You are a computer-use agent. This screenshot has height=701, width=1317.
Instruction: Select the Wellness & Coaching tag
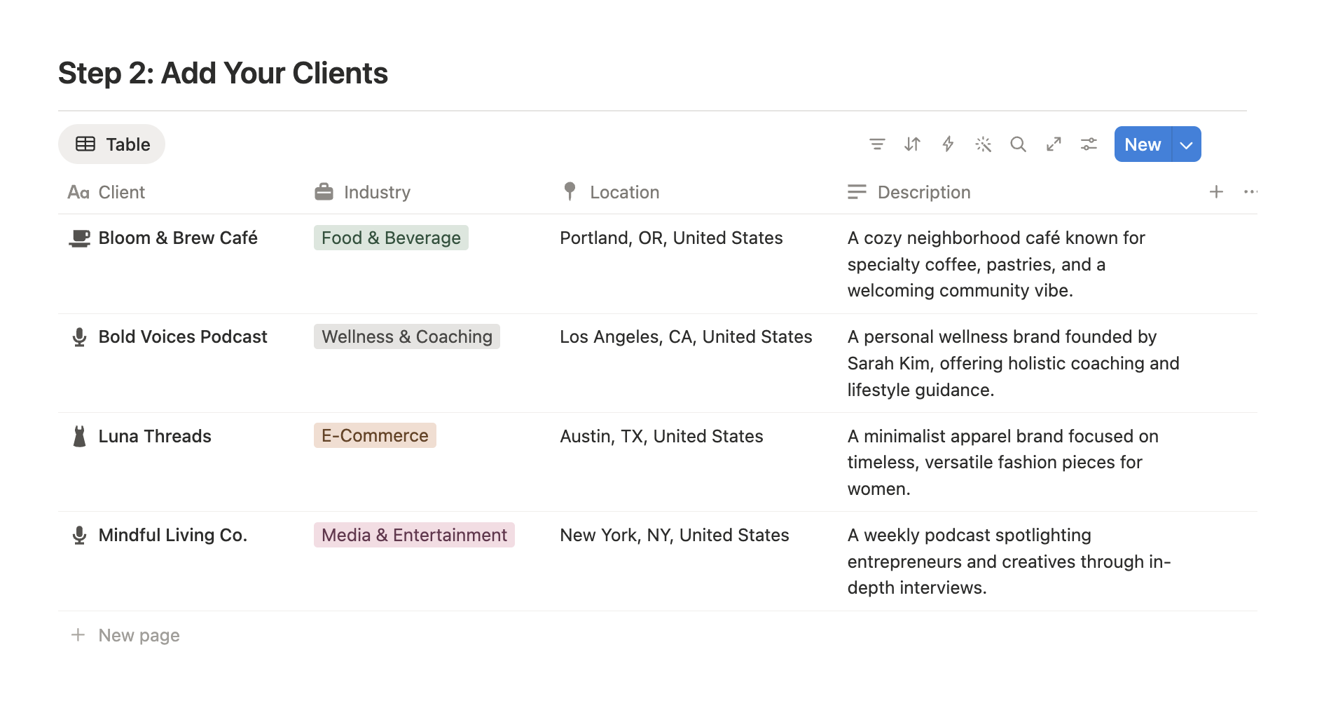pos(407,337)
